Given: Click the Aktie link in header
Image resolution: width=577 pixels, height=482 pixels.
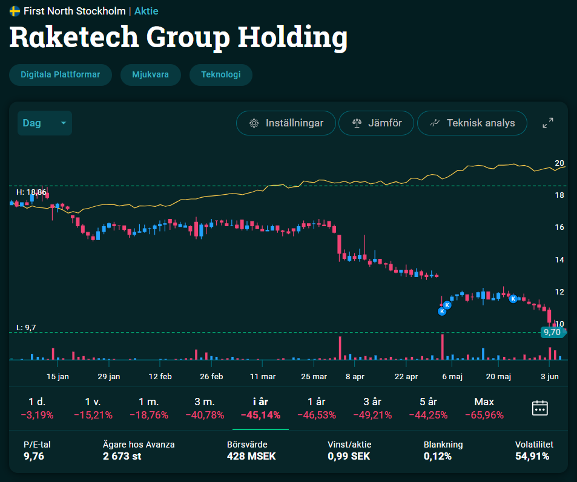Looking at the screenshot, I should pyautogui.click(x=146, y=11).
